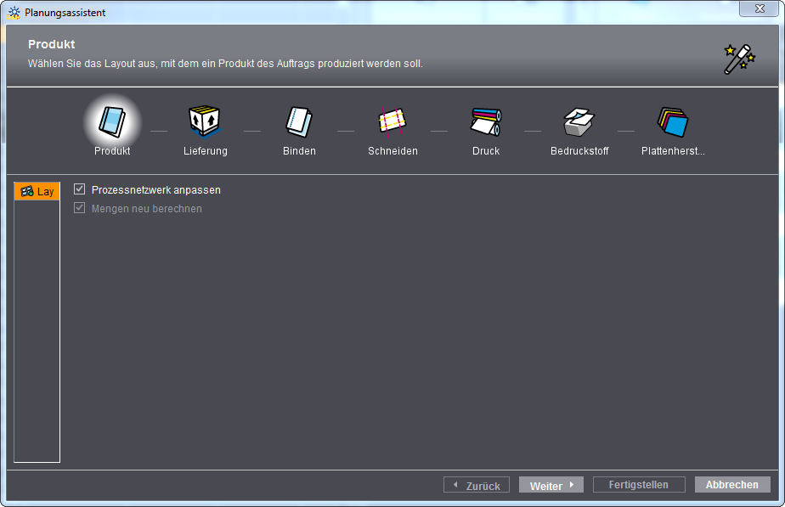Click the Fertigstellen button
This screenshot has width=785, height=507.
click(639, 484)
